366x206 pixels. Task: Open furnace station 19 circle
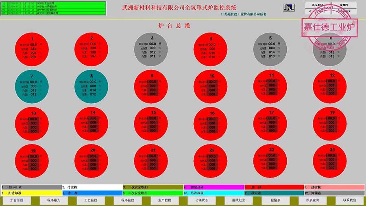click(32, 161)
